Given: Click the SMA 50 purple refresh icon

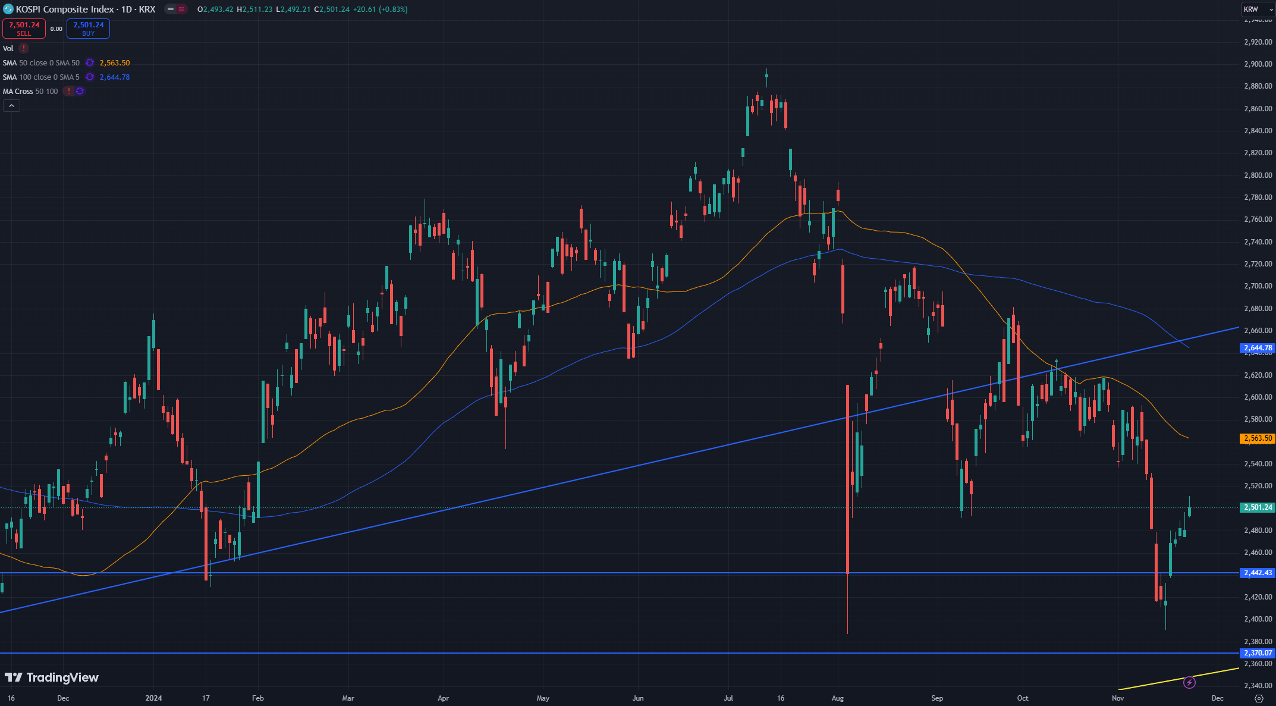Looking at the screenshot, I should pos(89,62).
